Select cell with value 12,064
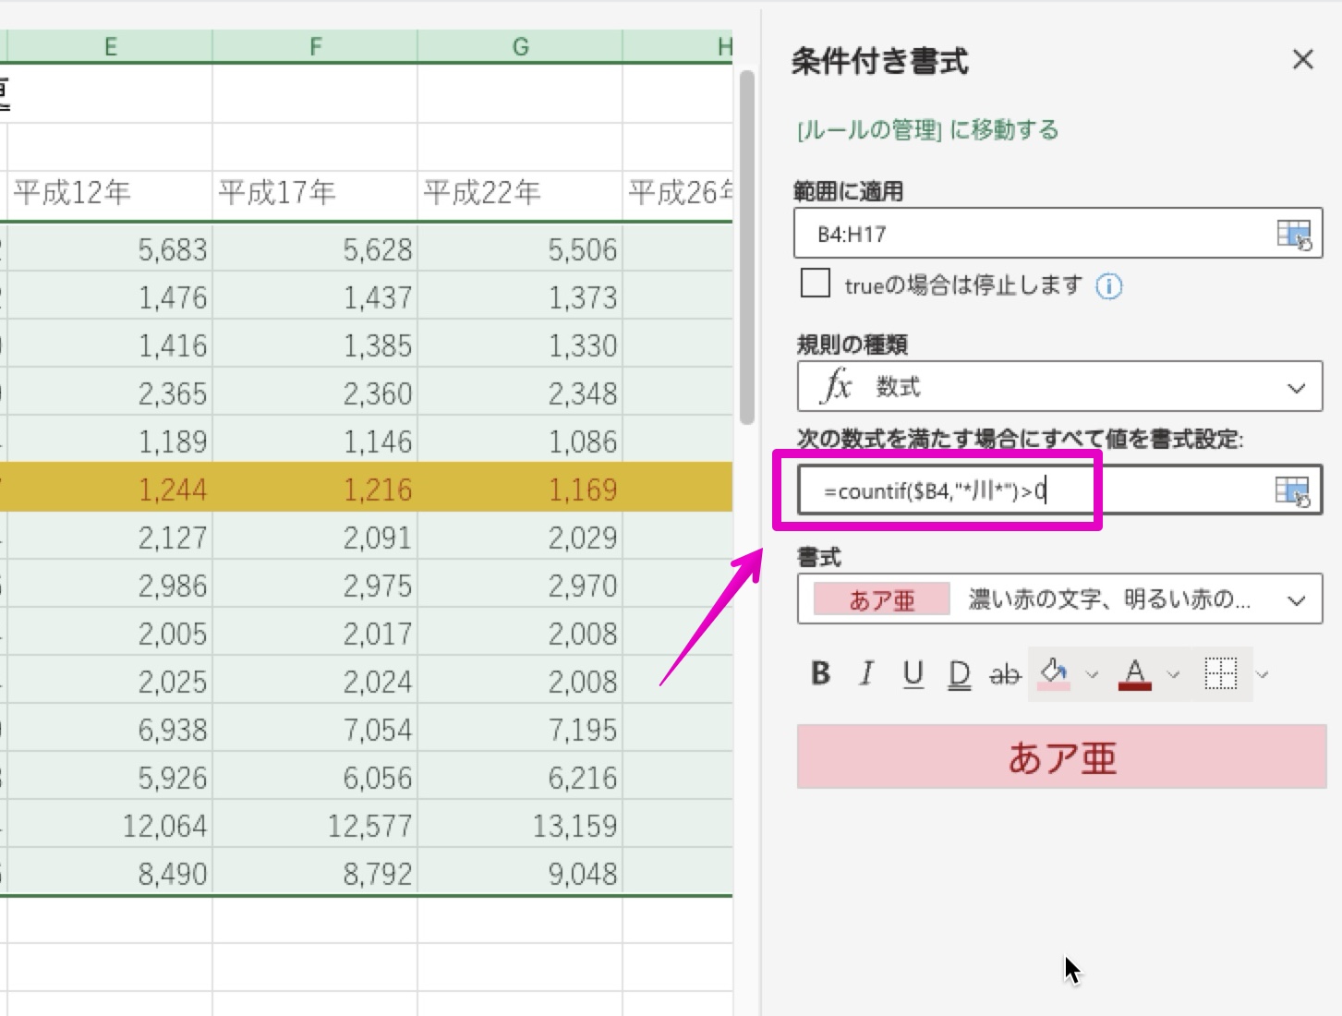This screenshot has width=1342, height=1016. (x=110, y=825)
